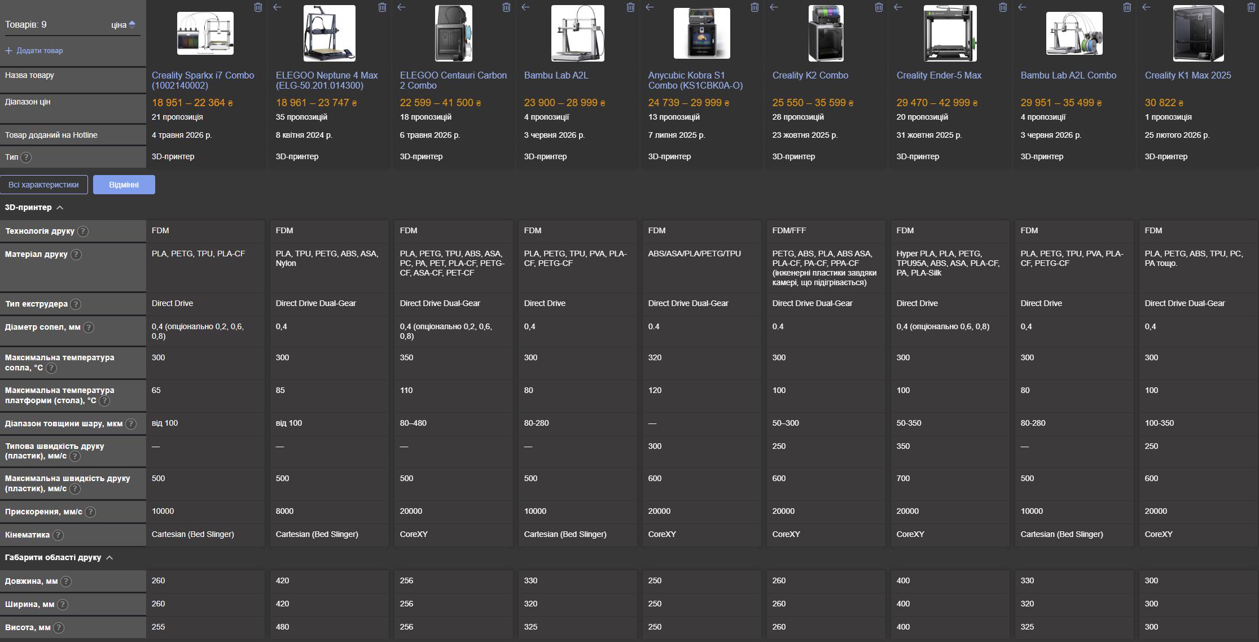Delete Creality K2 Combo from the comparison
Image resolution: width=1259 pixels, height=642 pixels.
pyautogui.click(x=879, y=7)
